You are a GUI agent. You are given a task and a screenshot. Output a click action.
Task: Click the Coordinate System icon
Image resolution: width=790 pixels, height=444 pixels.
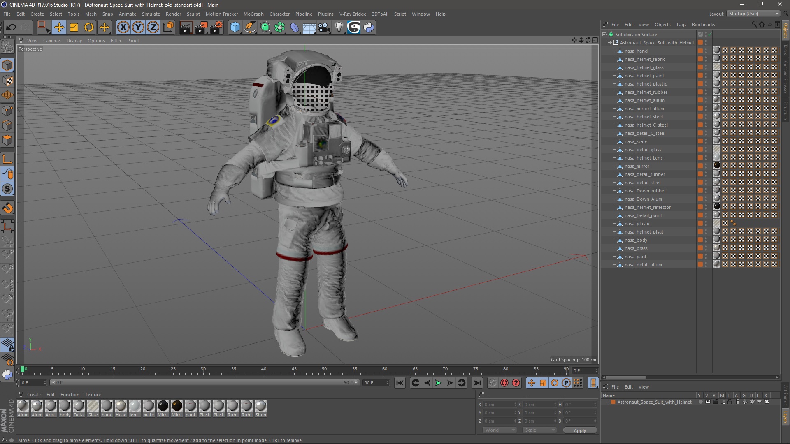pyautogui.click(x=168, y=28)
